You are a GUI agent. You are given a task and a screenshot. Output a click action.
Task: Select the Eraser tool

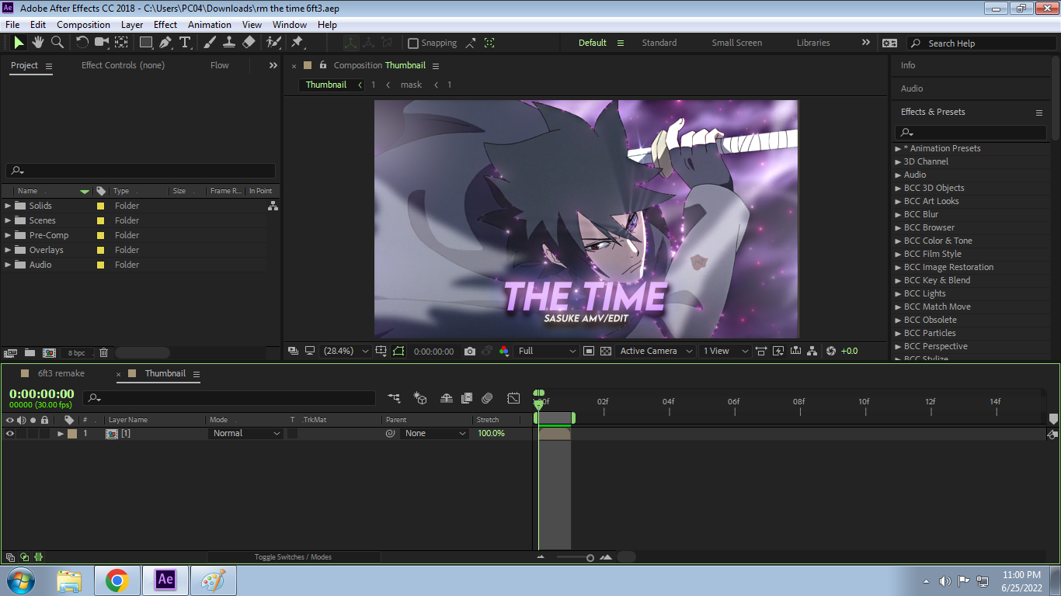pyautogui.click(x=249, y=43)
